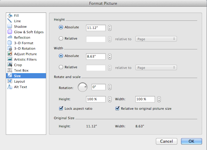
Task: Choose the Adjust Picture icon
Action: 10,54
